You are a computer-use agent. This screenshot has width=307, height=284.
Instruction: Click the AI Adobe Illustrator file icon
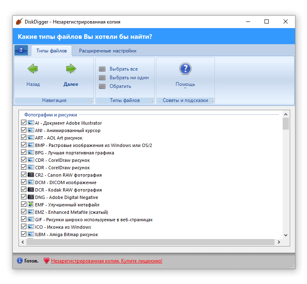[x=31, y=123]
